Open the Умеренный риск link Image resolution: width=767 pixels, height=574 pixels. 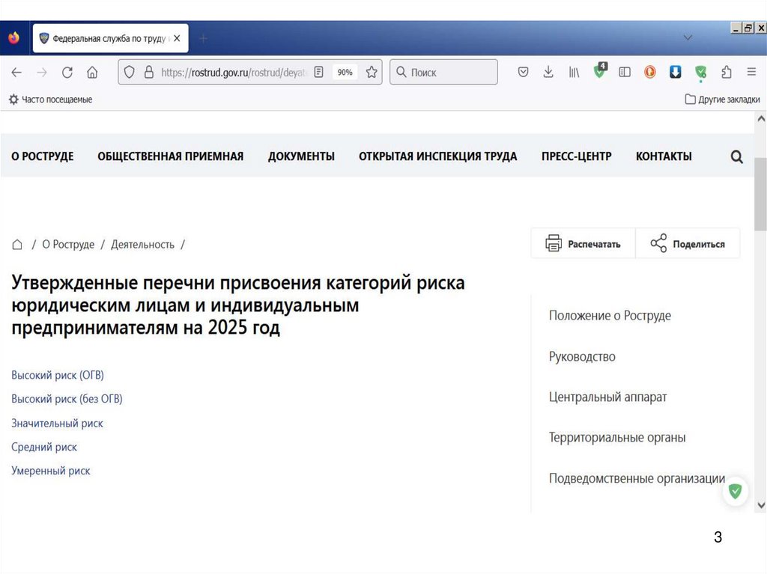(51, 471)
